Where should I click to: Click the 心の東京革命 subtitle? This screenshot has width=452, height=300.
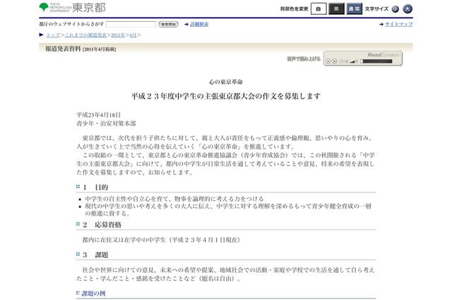[226, 82]
